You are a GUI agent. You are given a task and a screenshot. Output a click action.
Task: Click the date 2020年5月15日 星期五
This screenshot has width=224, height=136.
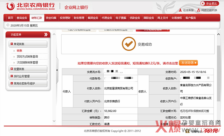tap(24, 25)
